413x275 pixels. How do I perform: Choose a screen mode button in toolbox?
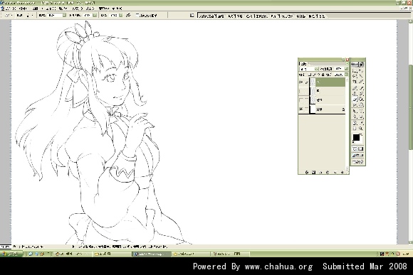click(358, 156)
